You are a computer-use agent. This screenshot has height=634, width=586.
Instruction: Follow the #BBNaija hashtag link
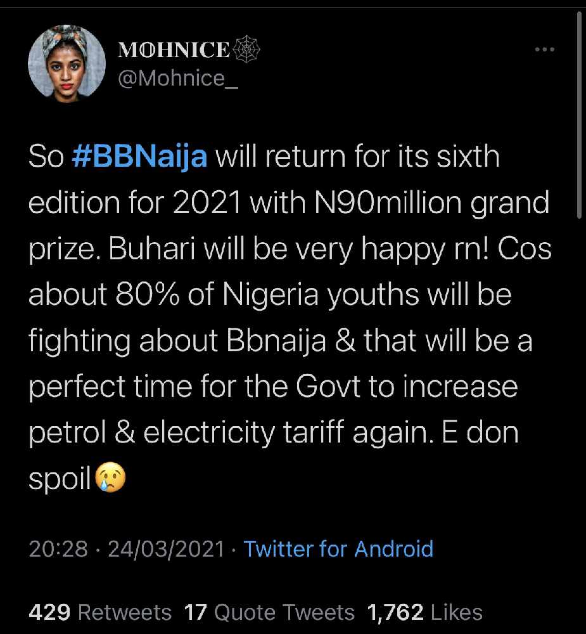140,157
